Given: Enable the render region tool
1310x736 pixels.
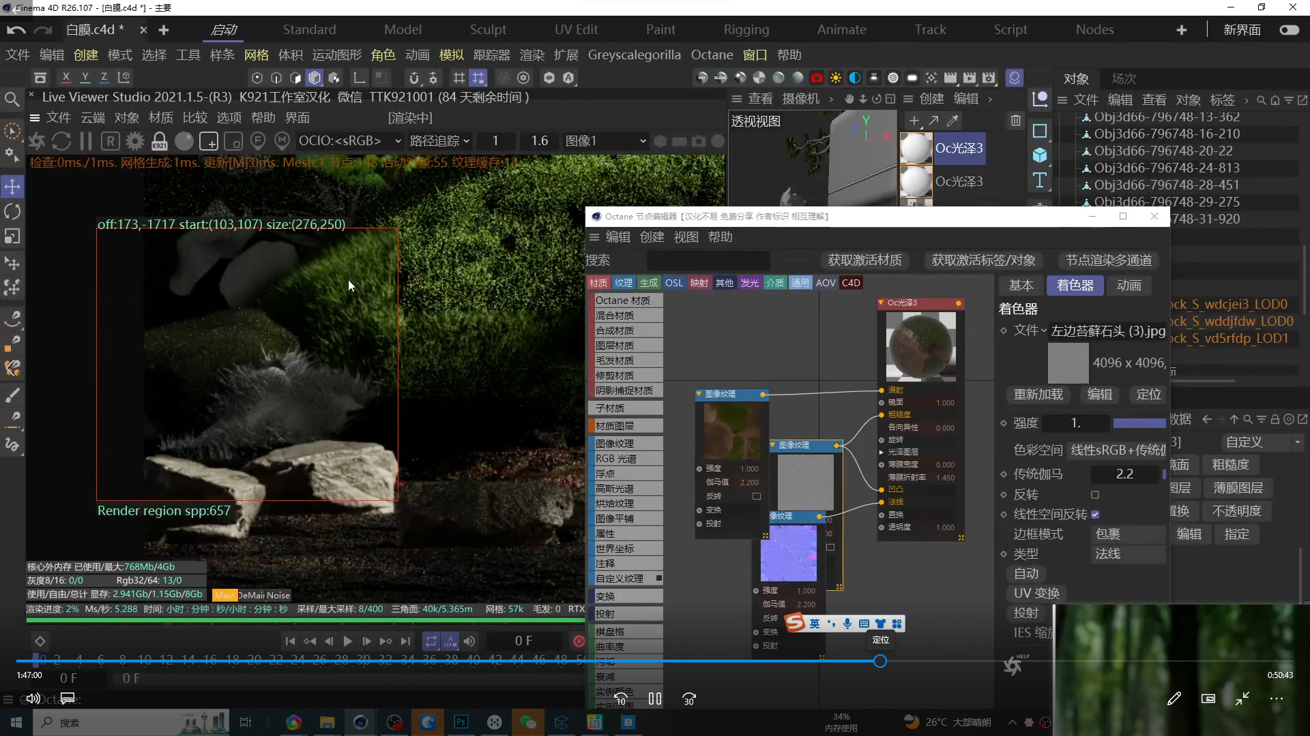Looking at the screenshot, I should 209,141.
